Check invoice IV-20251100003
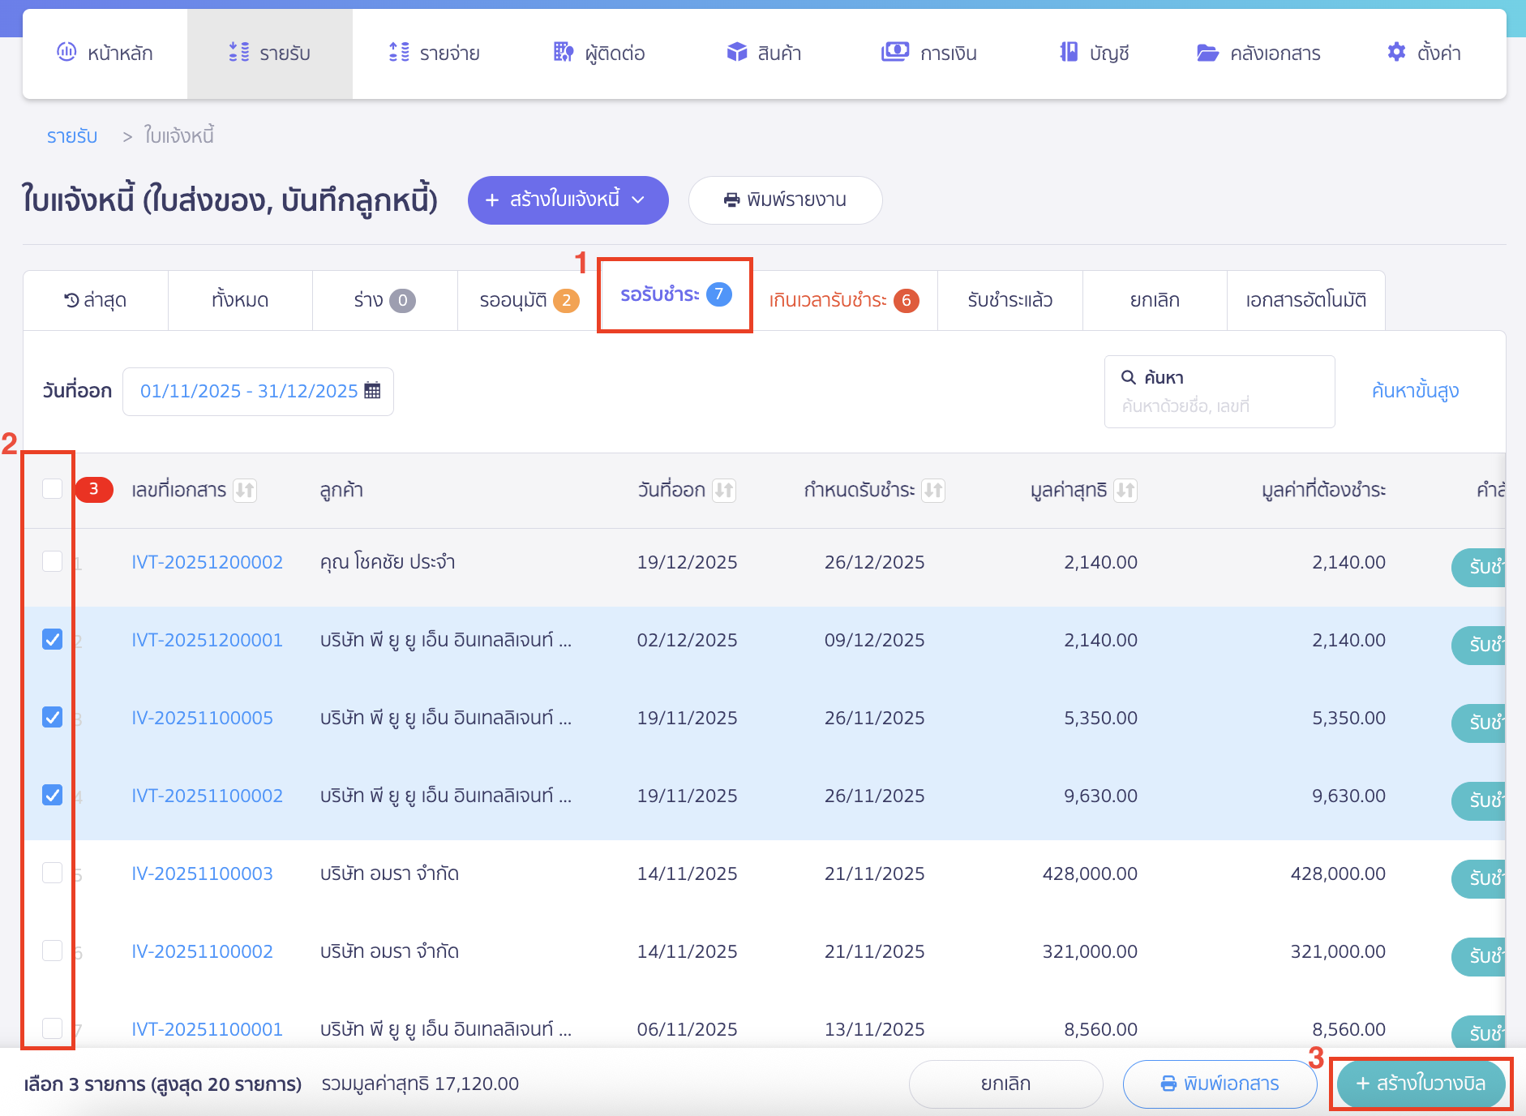 [x=52, y=873]
